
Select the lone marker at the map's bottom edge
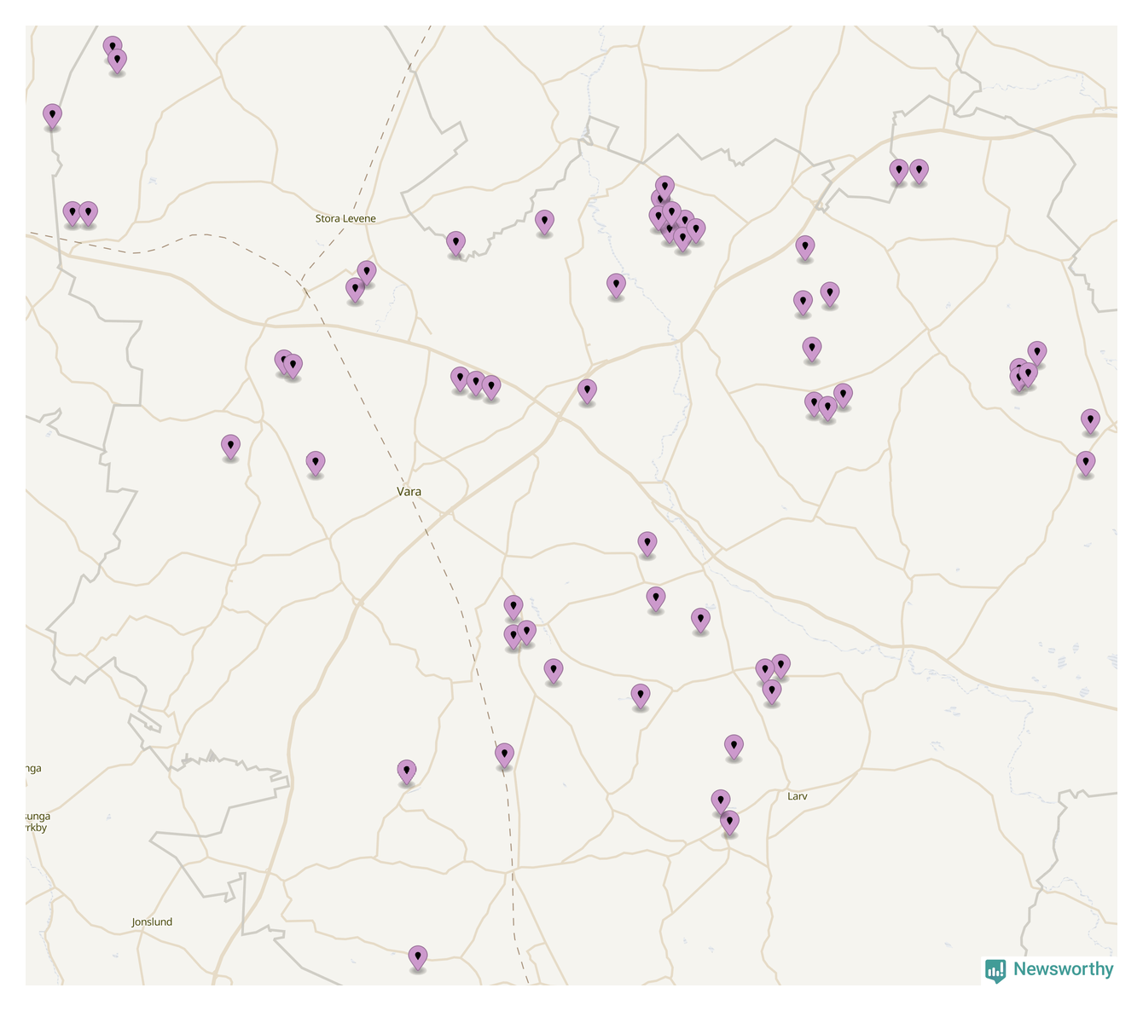(417, 958)
